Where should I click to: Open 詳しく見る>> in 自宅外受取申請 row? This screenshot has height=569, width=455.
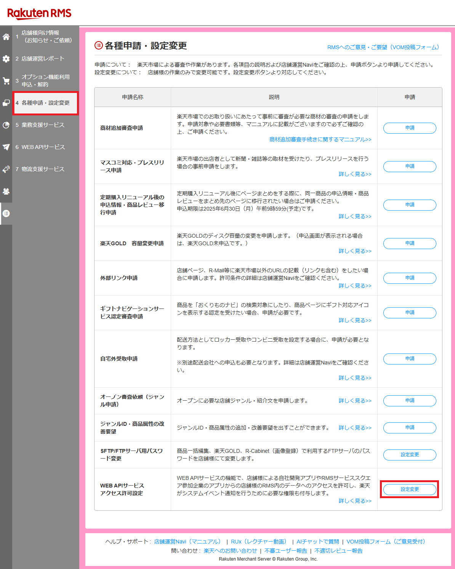coord(355,378)
